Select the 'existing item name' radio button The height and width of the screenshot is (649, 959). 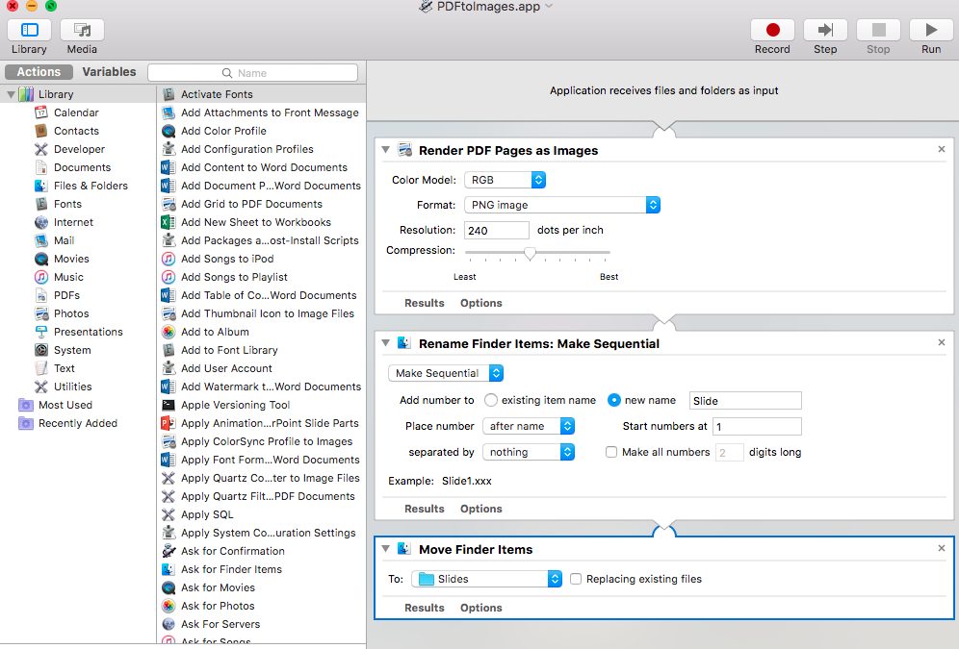(490, 401)
